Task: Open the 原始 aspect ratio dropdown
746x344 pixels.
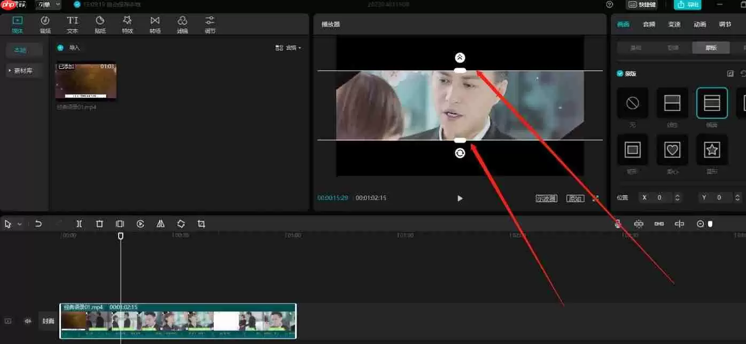Action: [575, 198]
